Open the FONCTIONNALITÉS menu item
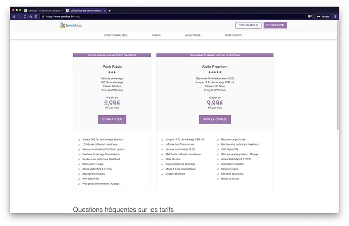This screenshot has width=349, height=226. (x=116, y=35)
